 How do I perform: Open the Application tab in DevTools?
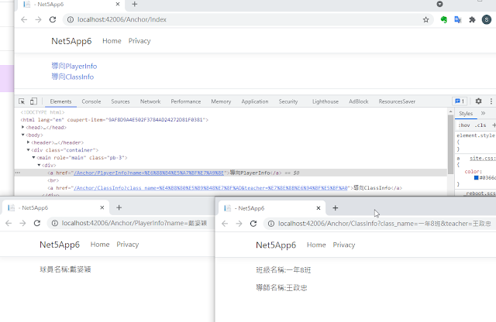[255, 101]
